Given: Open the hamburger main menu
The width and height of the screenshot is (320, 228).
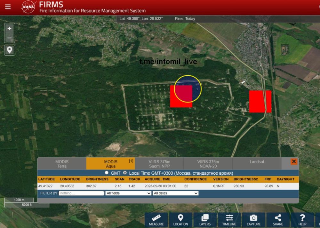Looking at the screenshot, I should point(8,7).
